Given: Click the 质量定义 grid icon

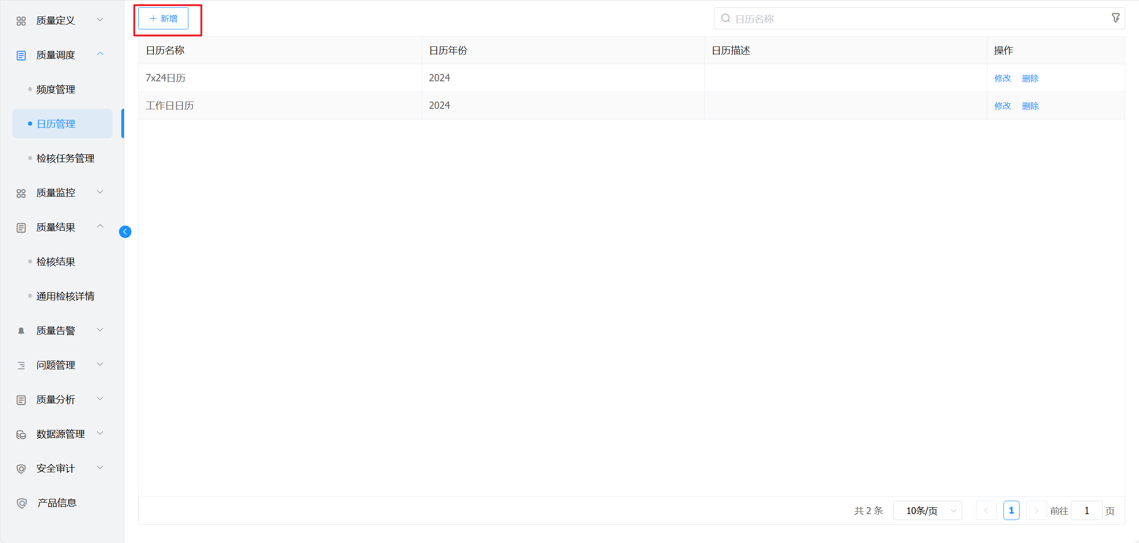Looking at the screenshot, I should coord(21,21).
